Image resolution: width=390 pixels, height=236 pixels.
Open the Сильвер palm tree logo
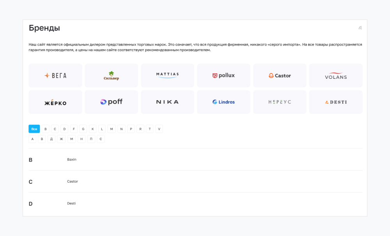111,76
